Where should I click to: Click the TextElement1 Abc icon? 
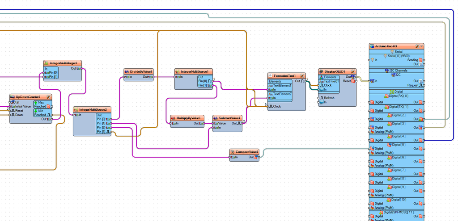271,86
